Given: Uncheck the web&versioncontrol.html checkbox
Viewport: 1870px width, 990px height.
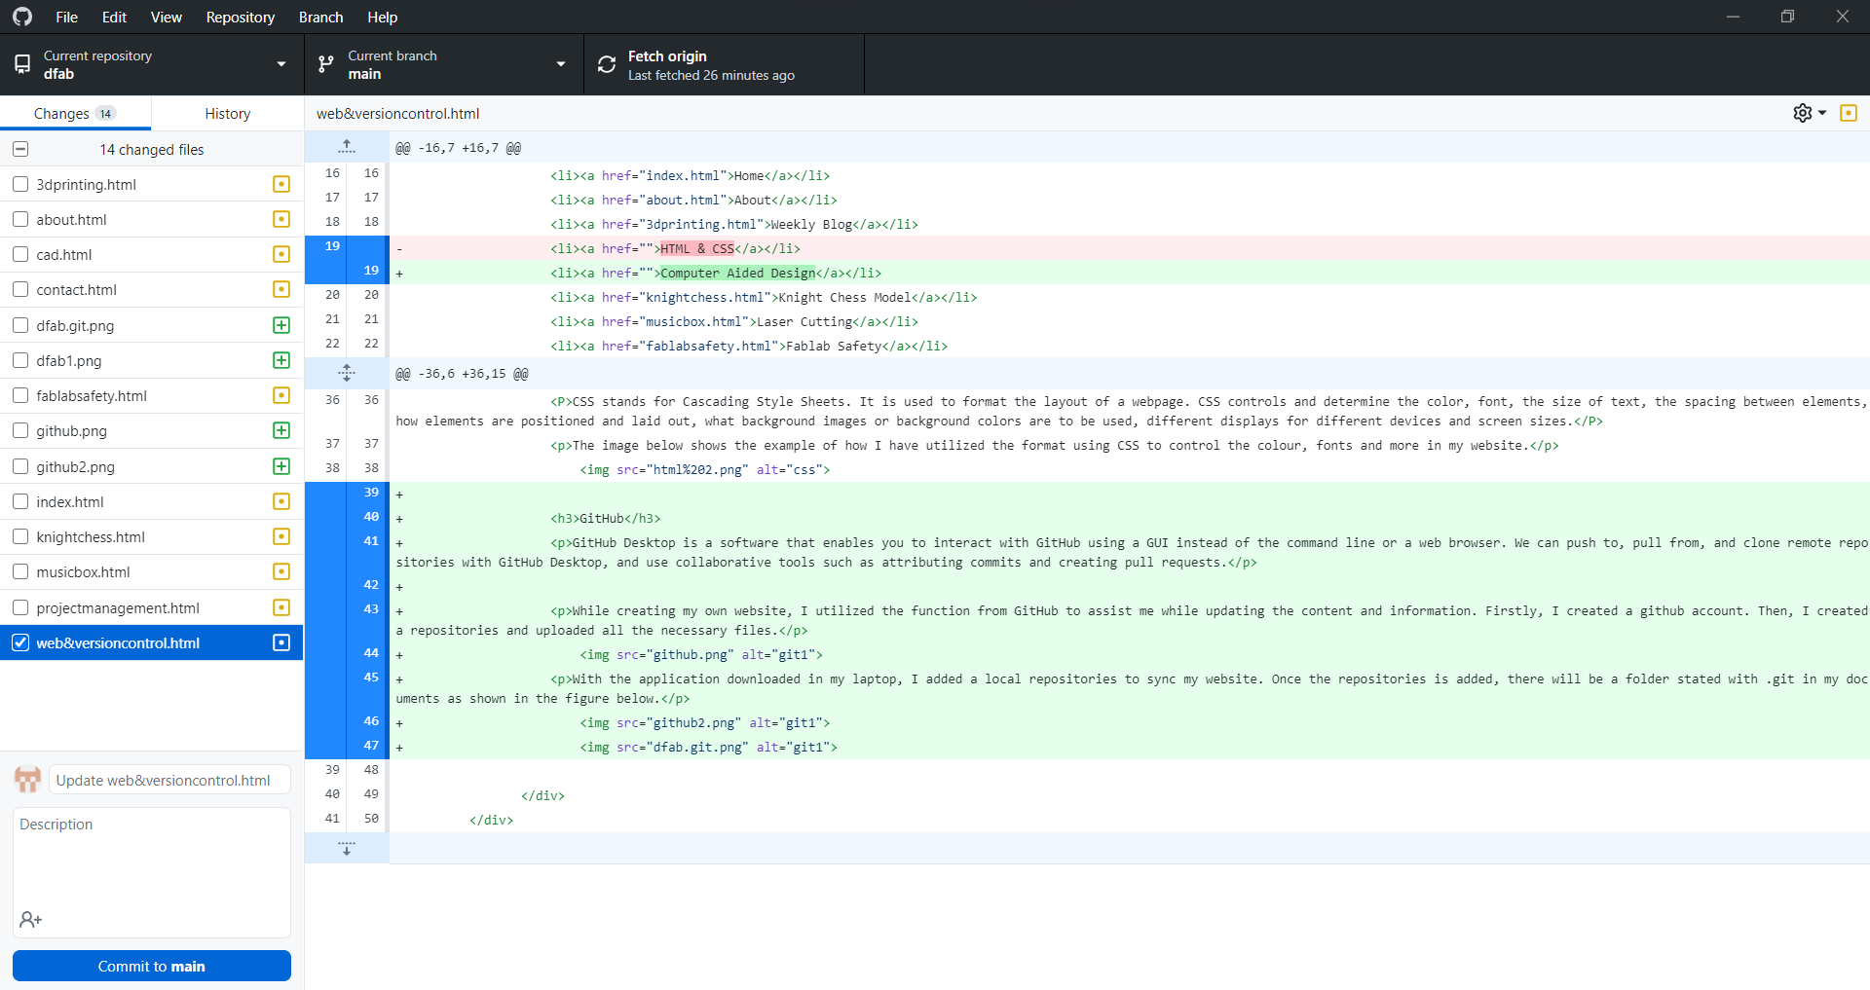Looking at the screenshot, I should point(20,642).
